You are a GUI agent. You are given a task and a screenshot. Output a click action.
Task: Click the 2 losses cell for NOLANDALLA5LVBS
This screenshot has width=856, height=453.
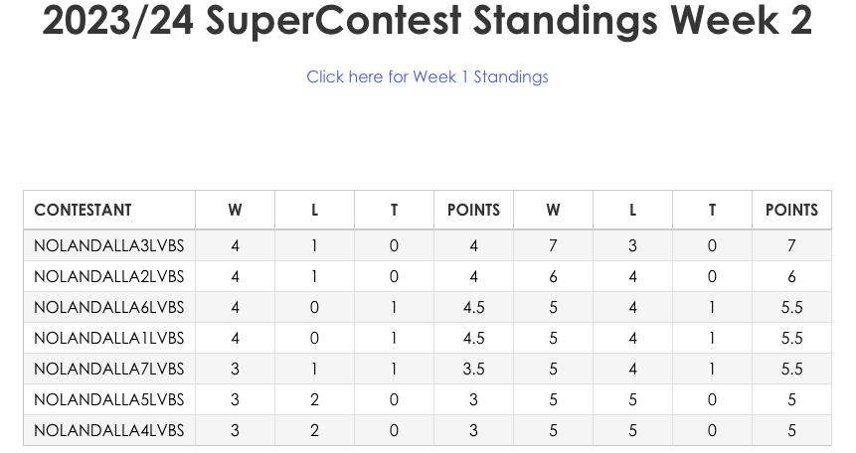point(314,399)
